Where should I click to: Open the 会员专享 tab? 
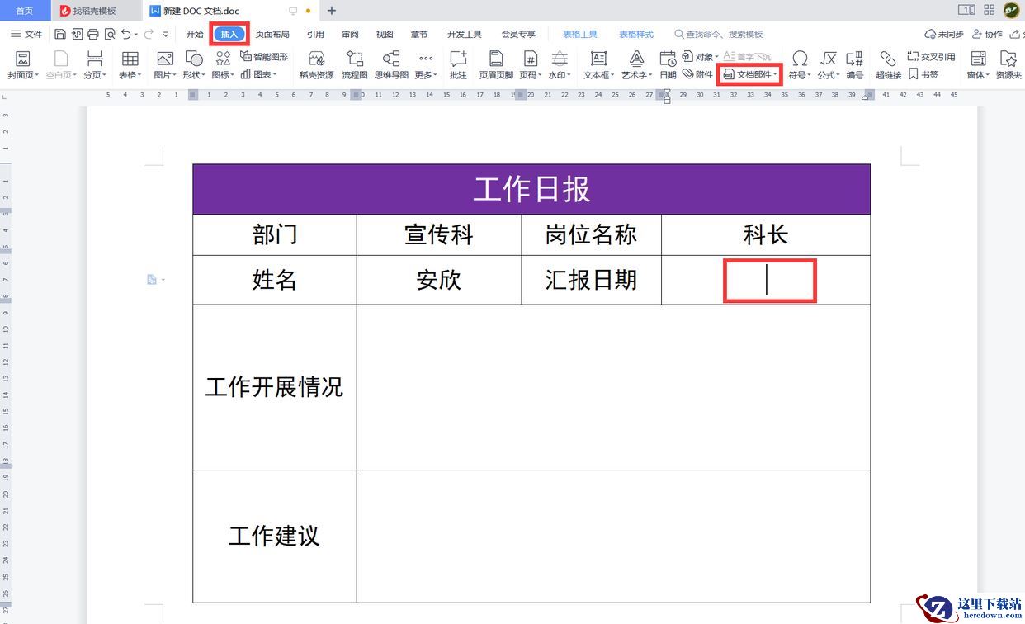[518, 34]
